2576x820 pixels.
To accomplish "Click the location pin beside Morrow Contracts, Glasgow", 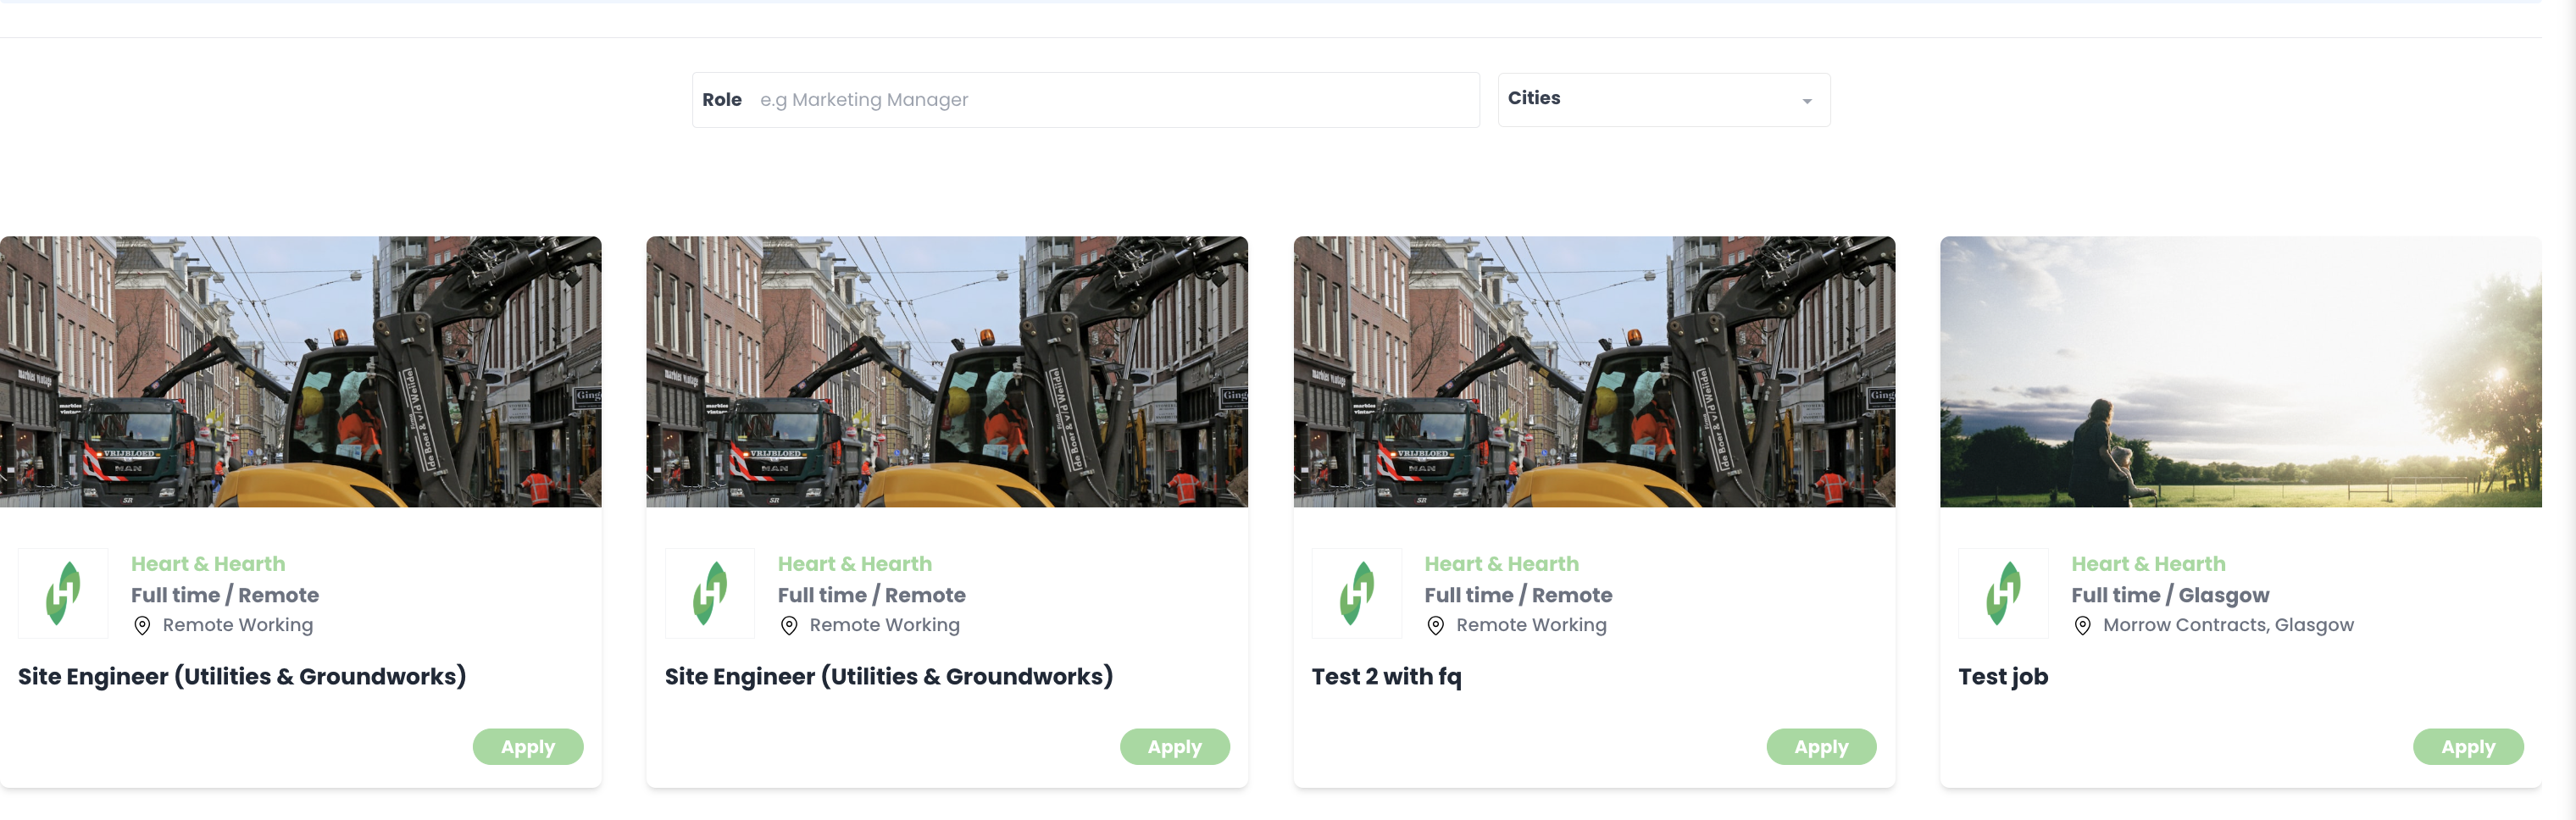I will point(2082,626).
